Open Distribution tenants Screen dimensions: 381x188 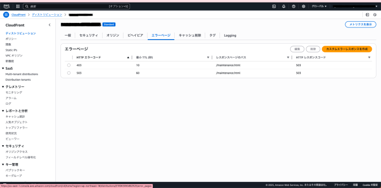(18, 80)
